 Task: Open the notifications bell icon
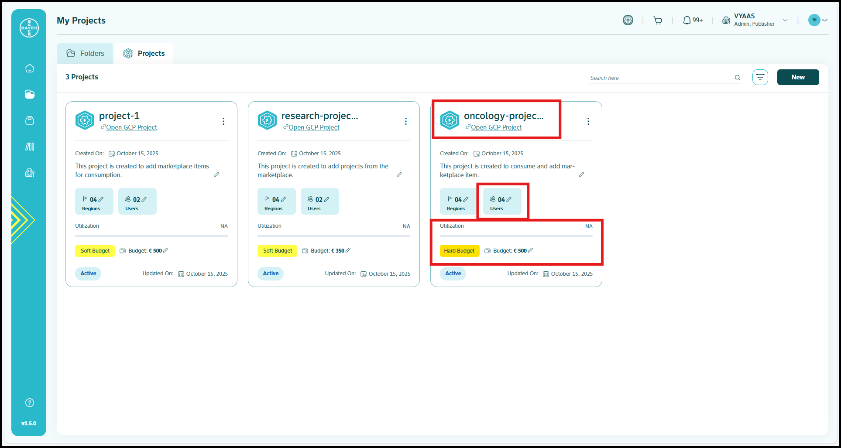(x=687, y=21)
